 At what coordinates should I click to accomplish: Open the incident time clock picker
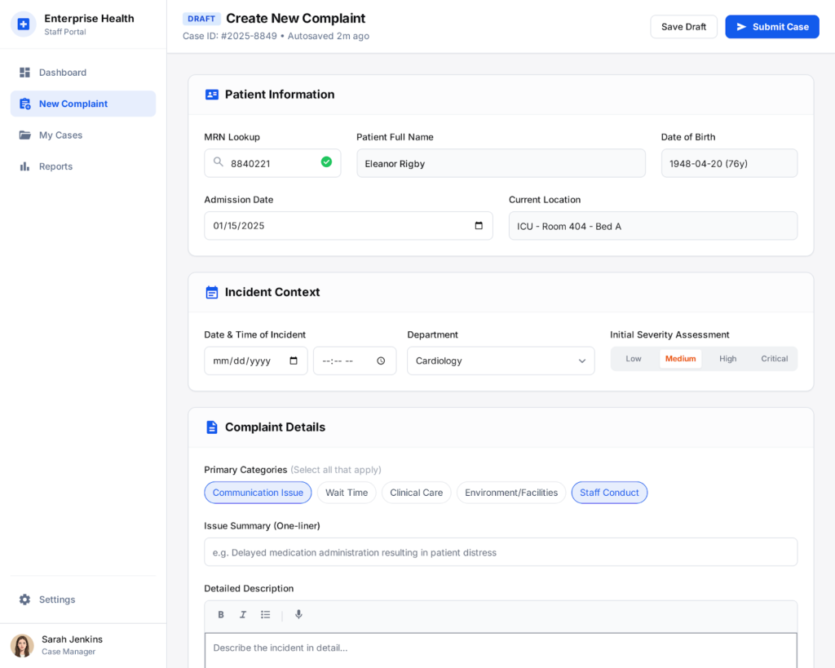pos(381,361)
